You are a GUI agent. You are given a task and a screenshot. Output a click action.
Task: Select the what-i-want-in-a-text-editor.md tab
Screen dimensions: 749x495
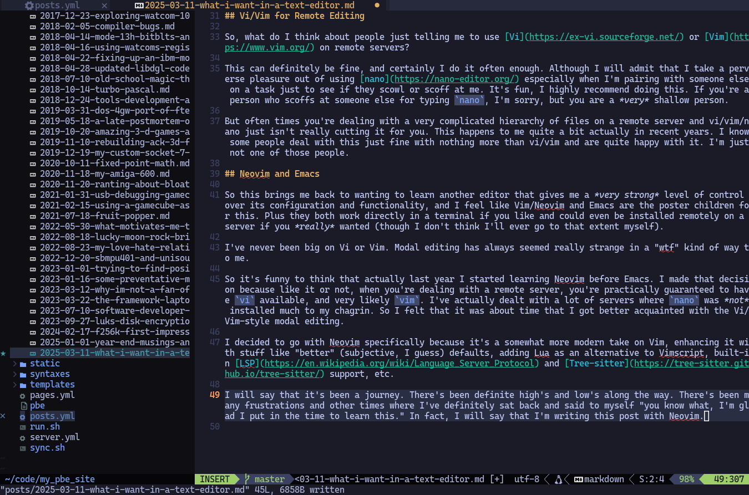pyautogui.click(x=251, y=6)
